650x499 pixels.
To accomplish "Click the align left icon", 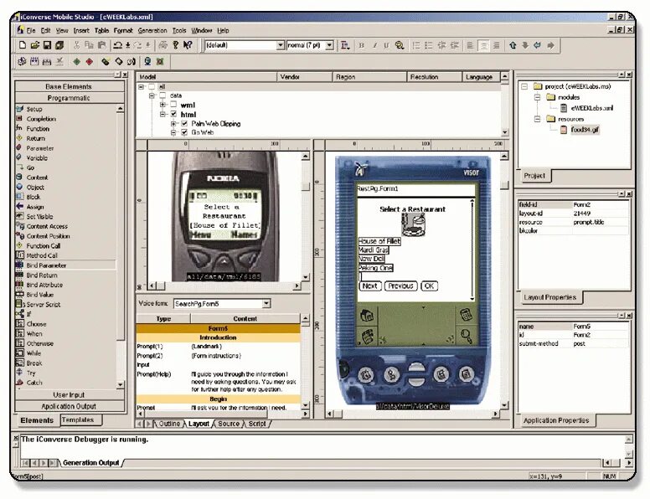I will point(470,45).
